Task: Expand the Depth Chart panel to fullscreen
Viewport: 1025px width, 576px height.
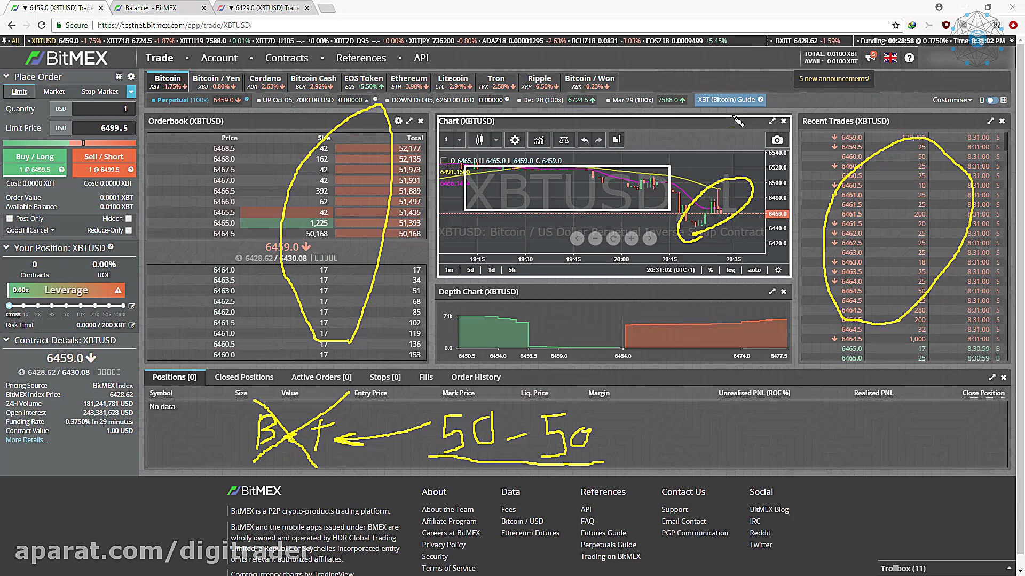Action: tap(772, 292)
